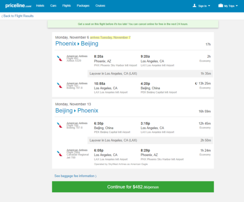Click American Airlines logo for the 6:05p flight

pyautogui.click(x=59, y=154)
